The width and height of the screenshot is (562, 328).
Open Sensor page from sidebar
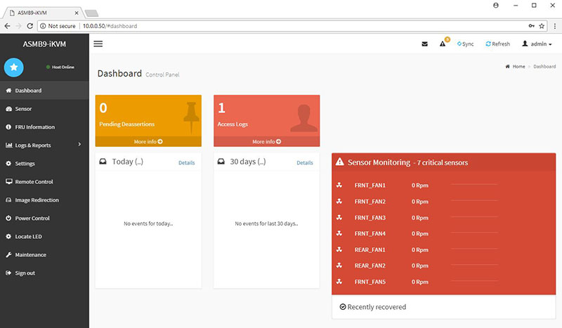click(x=23, y=109)
